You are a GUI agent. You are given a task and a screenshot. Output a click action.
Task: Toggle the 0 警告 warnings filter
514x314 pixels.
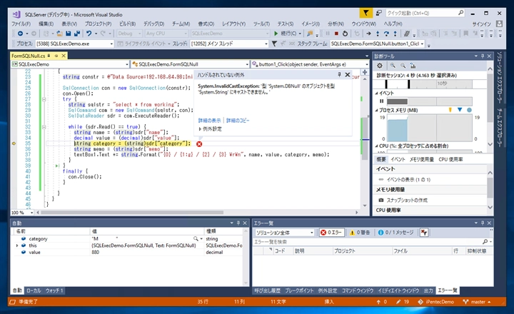[360, 233]
